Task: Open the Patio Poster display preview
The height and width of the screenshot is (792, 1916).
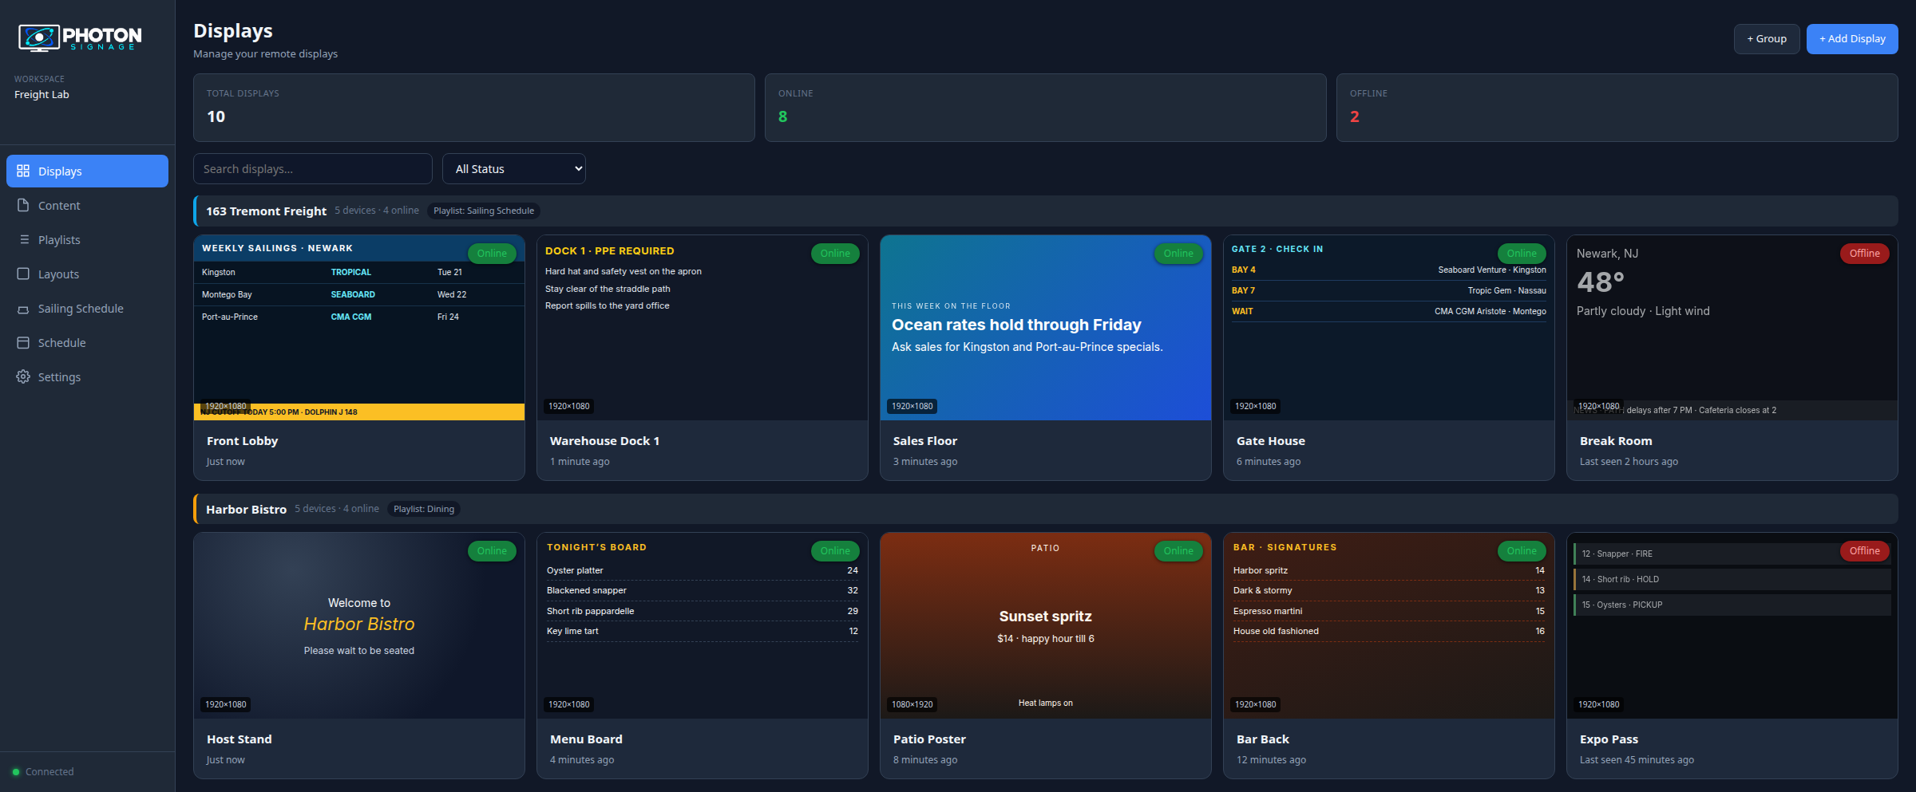Action: coord(1046,626)
